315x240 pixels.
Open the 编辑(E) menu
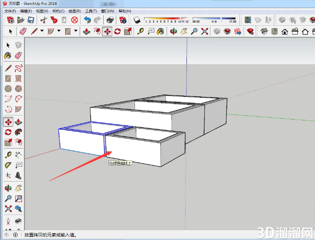point(26,11)
